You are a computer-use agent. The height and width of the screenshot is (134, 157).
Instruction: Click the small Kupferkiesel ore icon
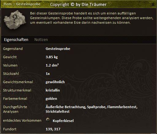pyautogui.click(x=48, y=120)
